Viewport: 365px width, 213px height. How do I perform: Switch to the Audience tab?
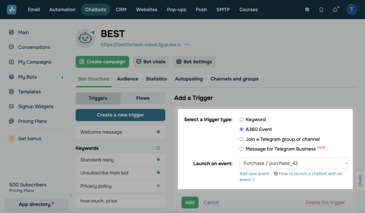point(127,79)
